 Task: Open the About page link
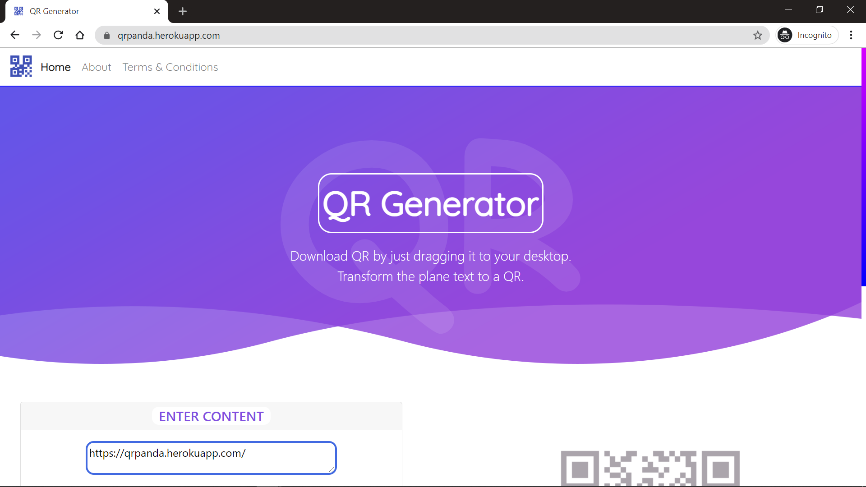(x=97, y=67)
